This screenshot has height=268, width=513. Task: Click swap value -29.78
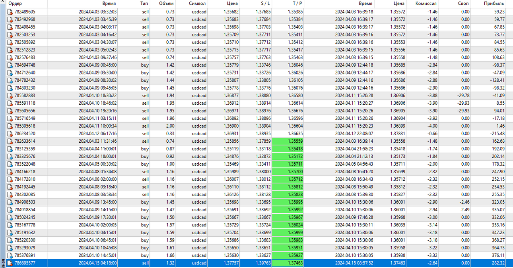point(463,96)
